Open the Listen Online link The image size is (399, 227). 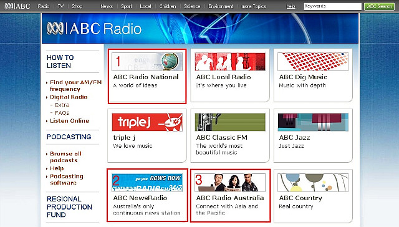tap(69, 120)
